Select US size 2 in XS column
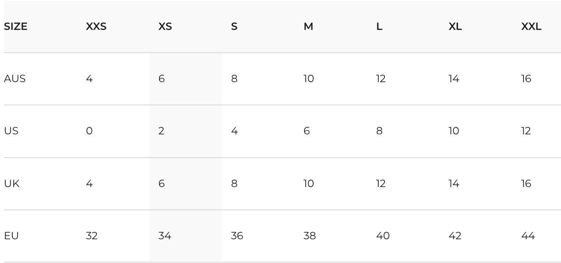 point(161,131)
